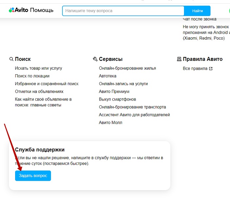The height and width of the screenshot is (198, 230).
Task: Focus the Напишите тему вопроса search field
Action: pos(123,11)
